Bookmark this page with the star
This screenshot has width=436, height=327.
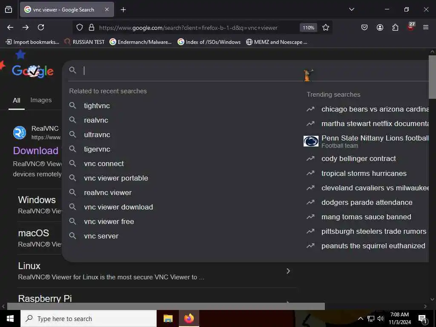tap(326, 28)
